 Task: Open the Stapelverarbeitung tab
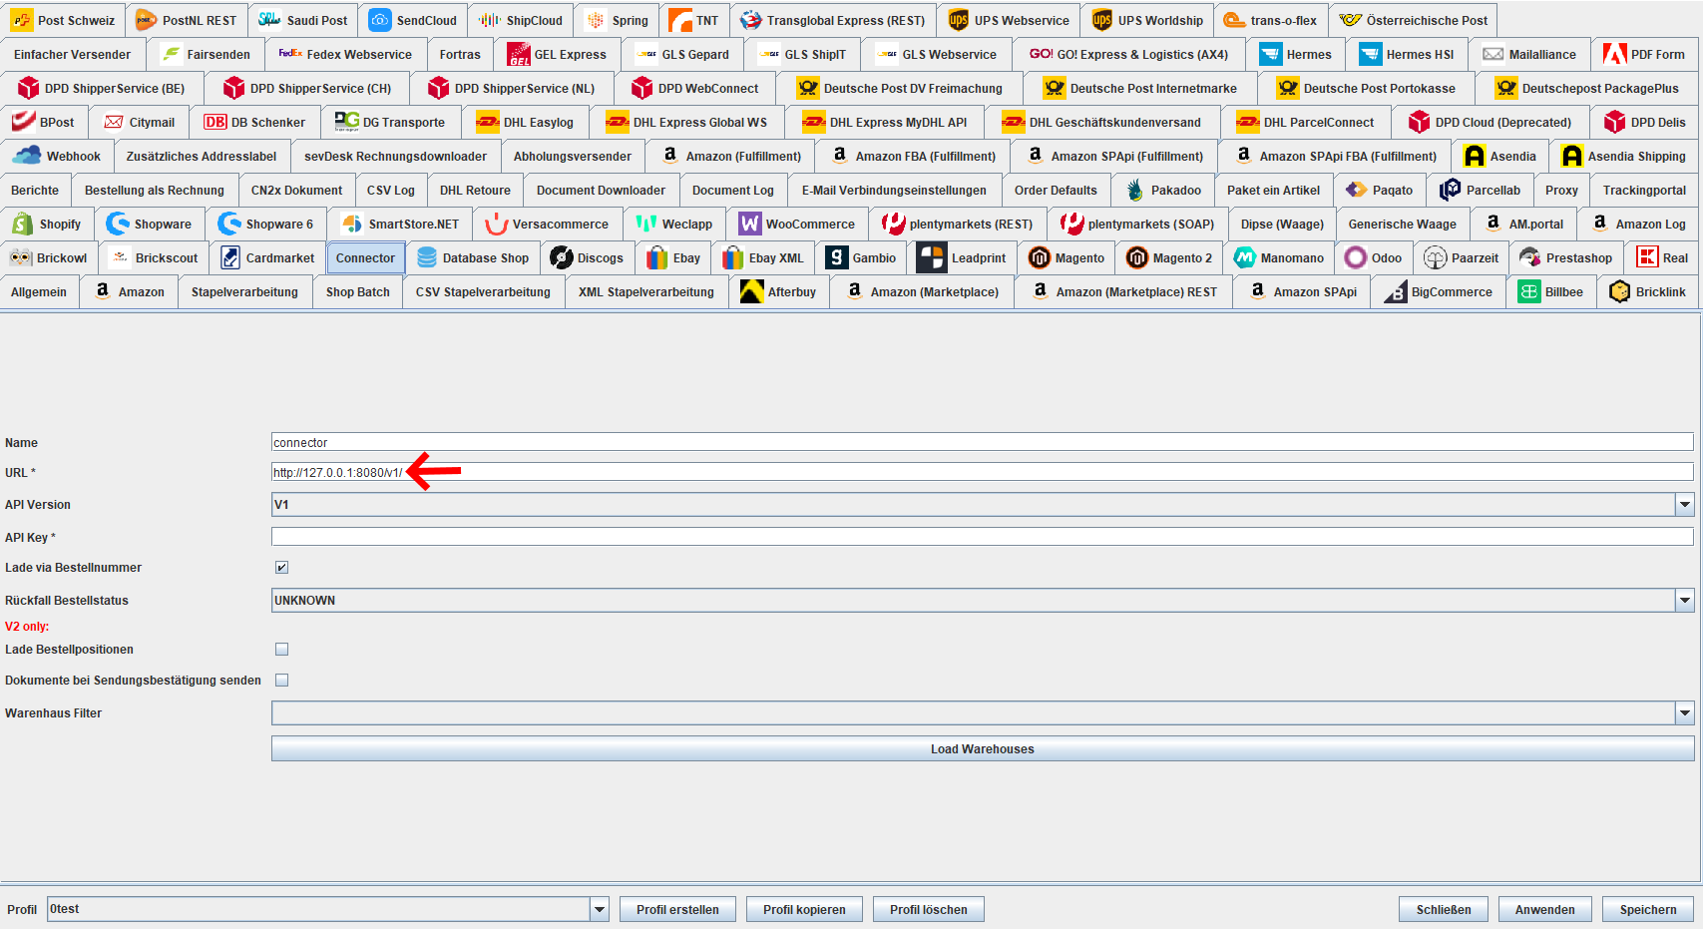[x=244, y=291]
